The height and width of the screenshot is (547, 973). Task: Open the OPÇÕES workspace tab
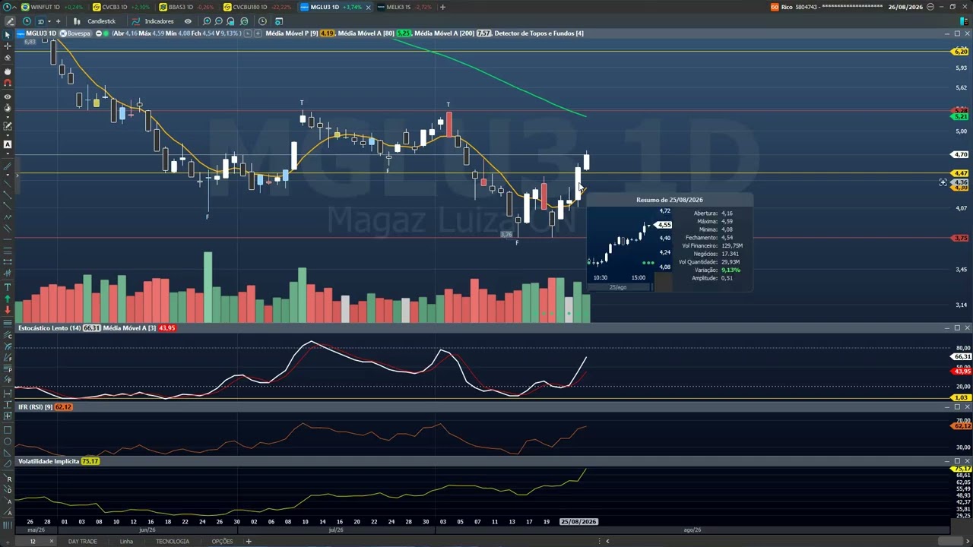222,541
